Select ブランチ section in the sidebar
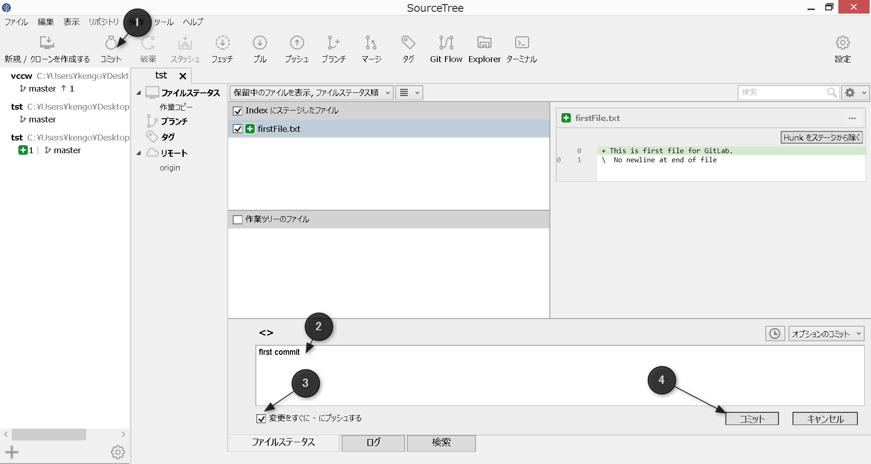This screenshot has height=464, width=871. coord(174,121)
